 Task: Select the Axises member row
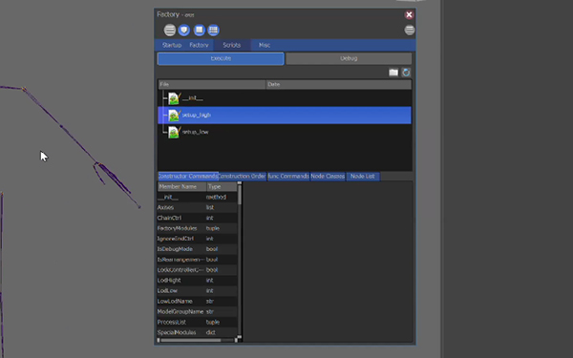click(197, 207)
